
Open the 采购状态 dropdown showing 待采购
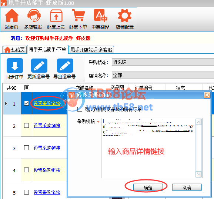click(x=163, y=62)
